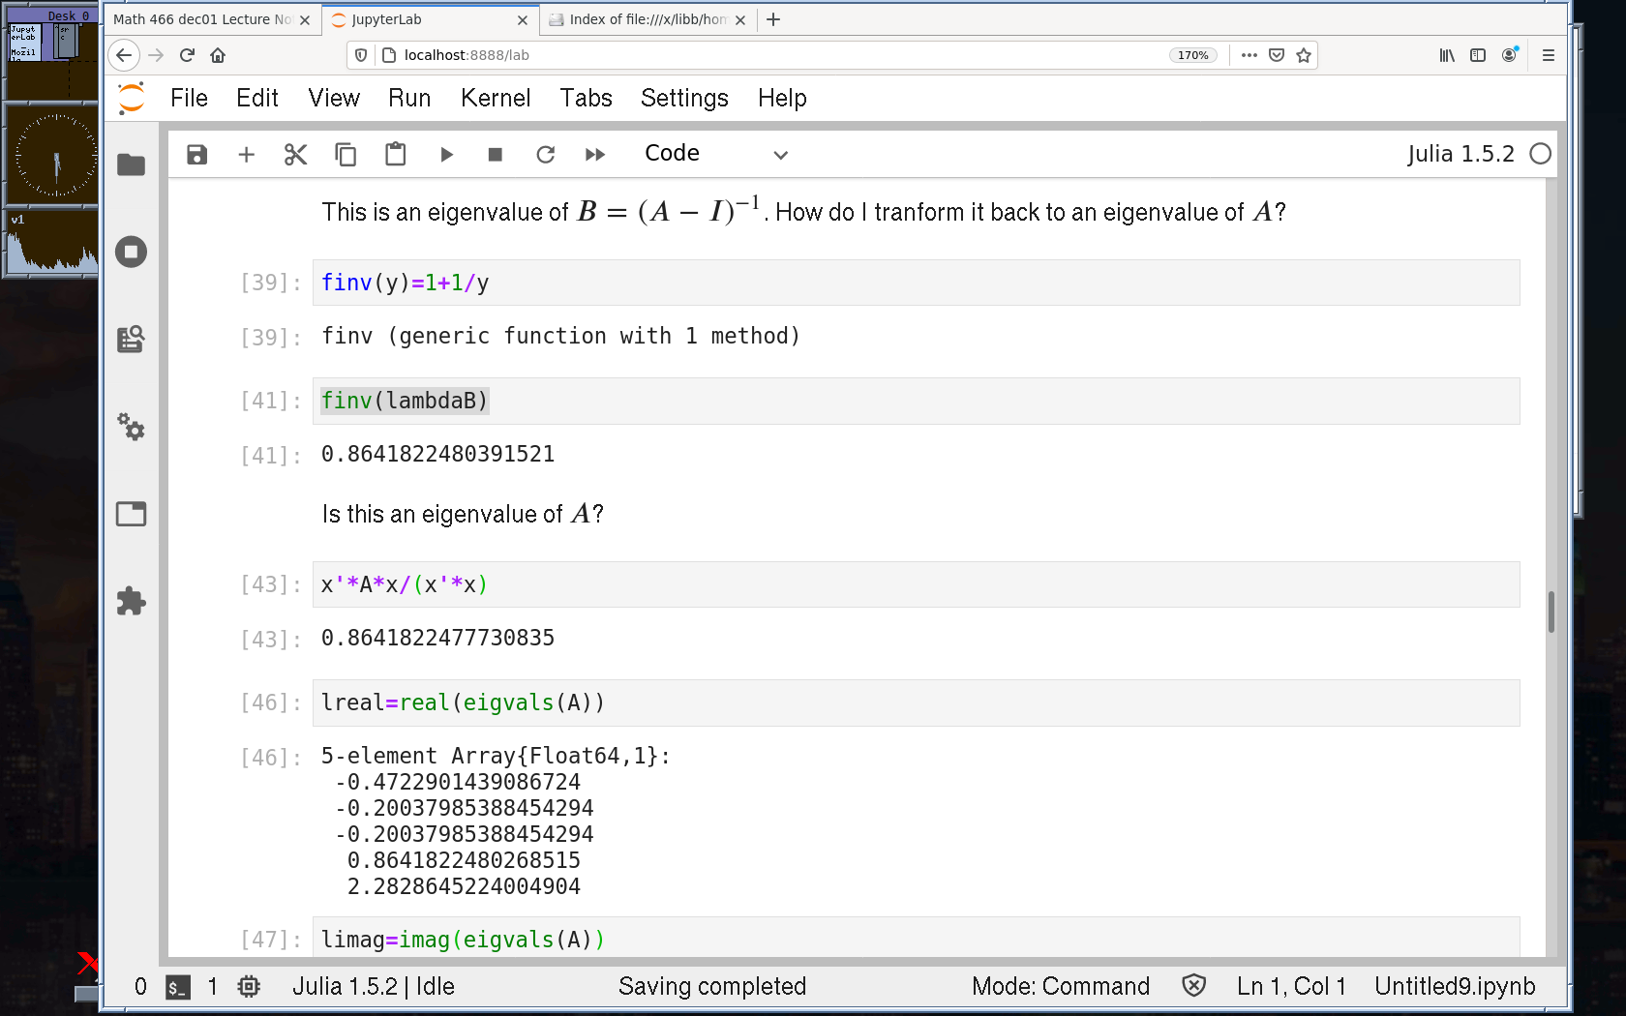This screenshot has height=1016, width=1626.
Task: Paste cells from clipboard icon
Action: point(395,155)
